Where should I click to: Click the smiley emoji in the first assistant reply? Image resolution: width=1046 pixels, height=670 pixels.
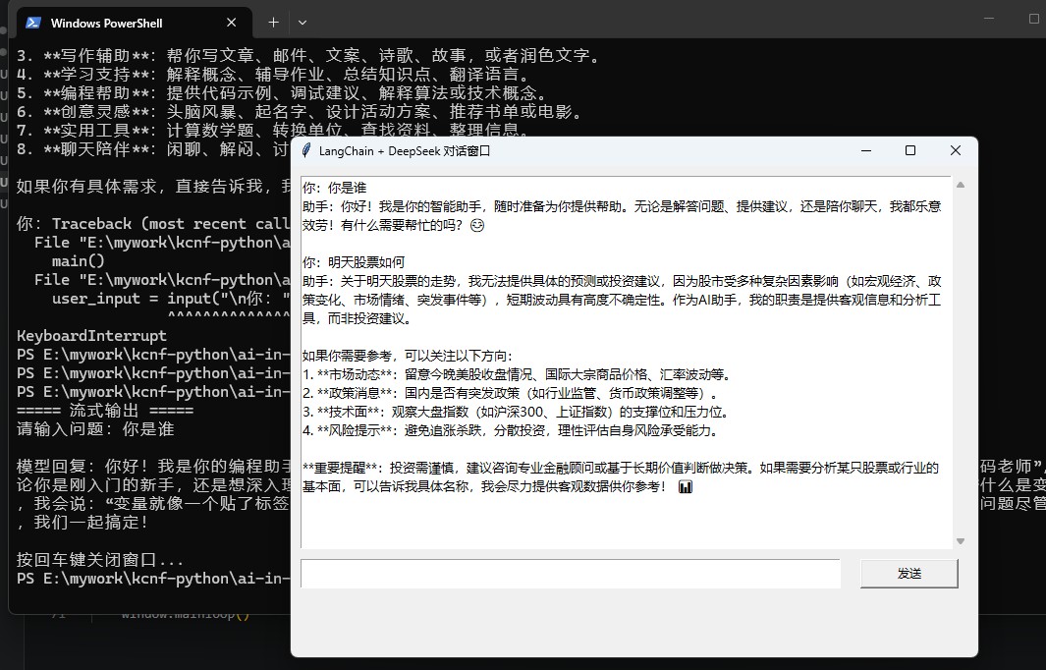[x=477, y=226]
